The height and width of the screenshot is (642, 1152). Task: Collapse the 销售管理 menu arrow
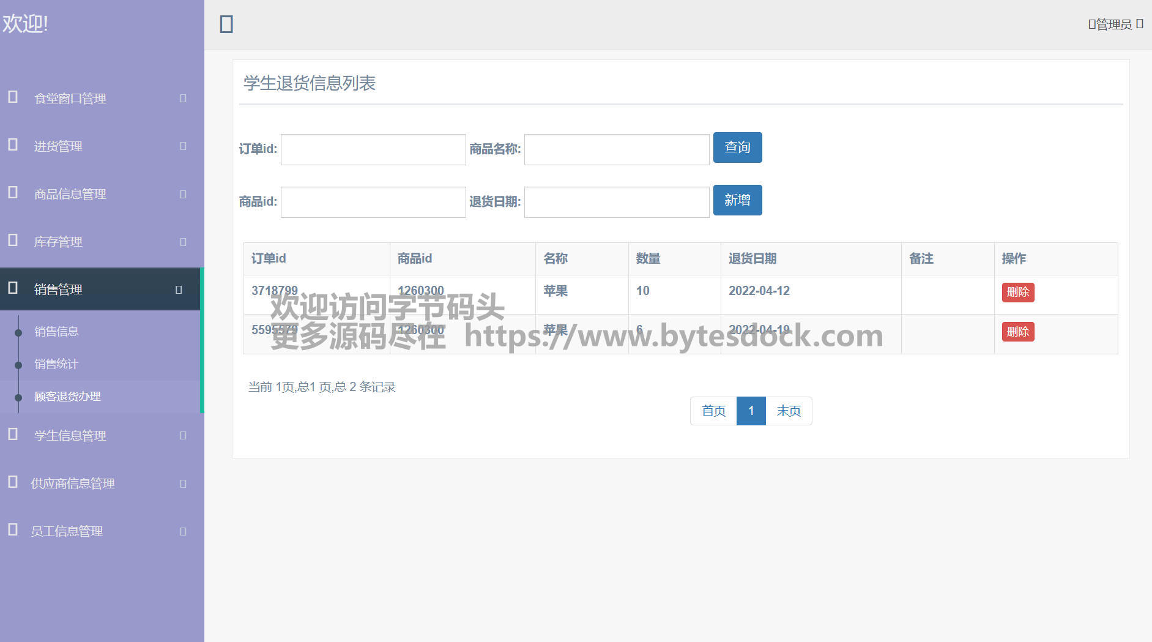[x=179, y=289]
